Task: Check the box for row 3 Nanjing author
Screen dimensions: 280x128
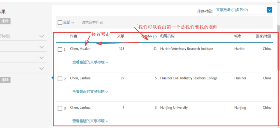Action: (60, 108)
